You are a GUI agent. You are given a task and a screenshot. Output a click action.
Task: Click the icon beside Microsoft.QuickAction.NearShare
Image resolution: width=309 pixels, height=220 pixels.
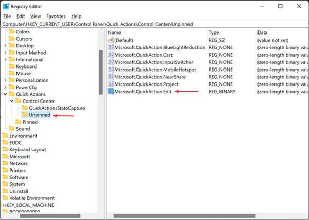point(110,77)
